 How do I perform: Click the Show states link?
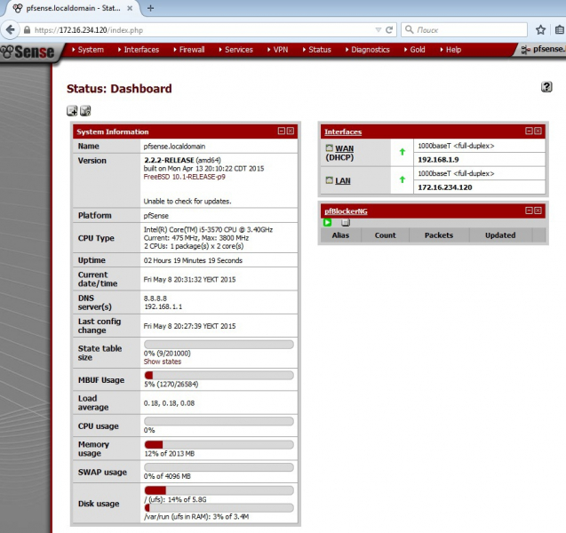point(163,362)
